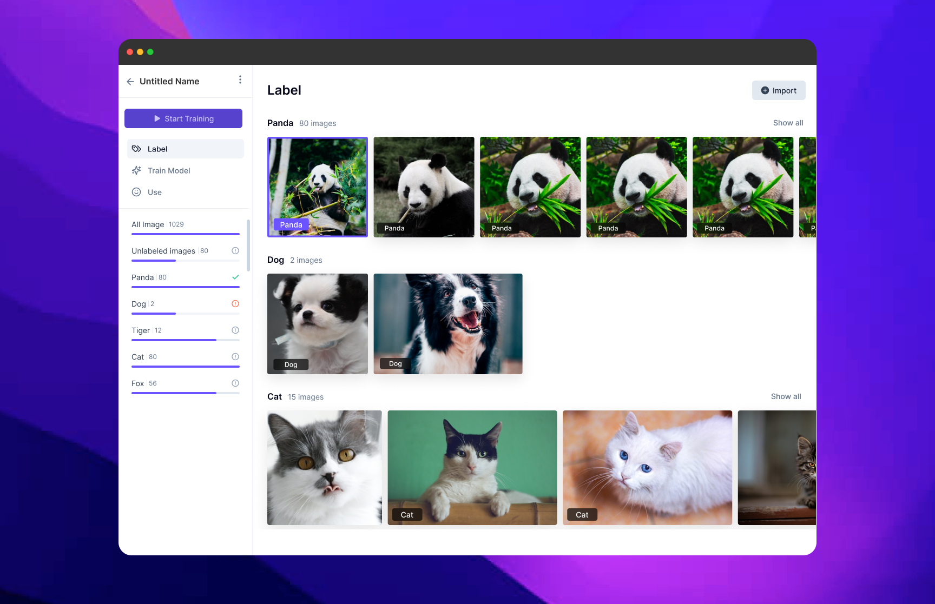Image resolution: width=935 pixels, height=604 pixels.
Task: Click the '15 images' count next to Cat
Action: pos(306,397)
